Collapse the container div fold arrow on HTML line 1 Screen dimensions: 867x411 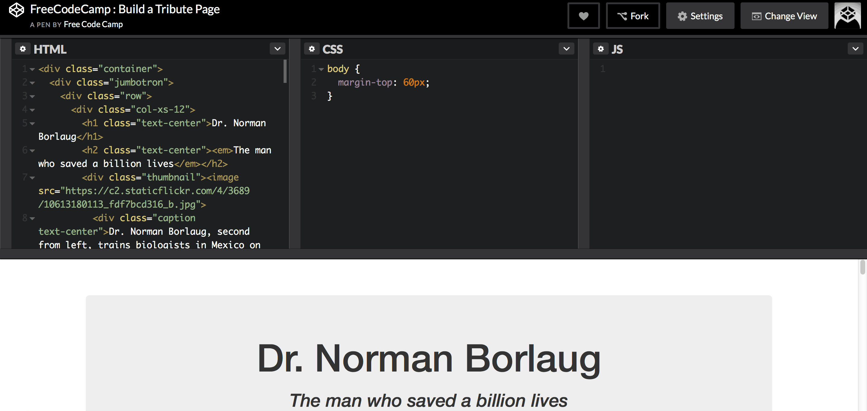pyautogui.click(x=32, y=69)
